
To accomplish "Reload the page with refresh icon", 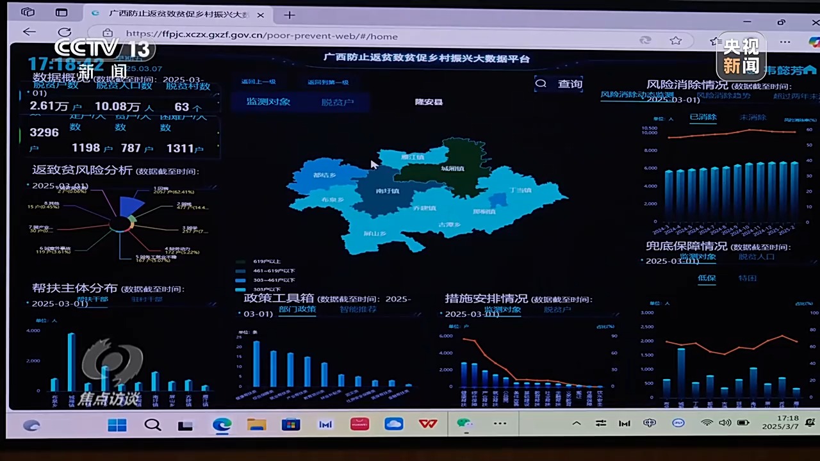I will tap(64, 33).
